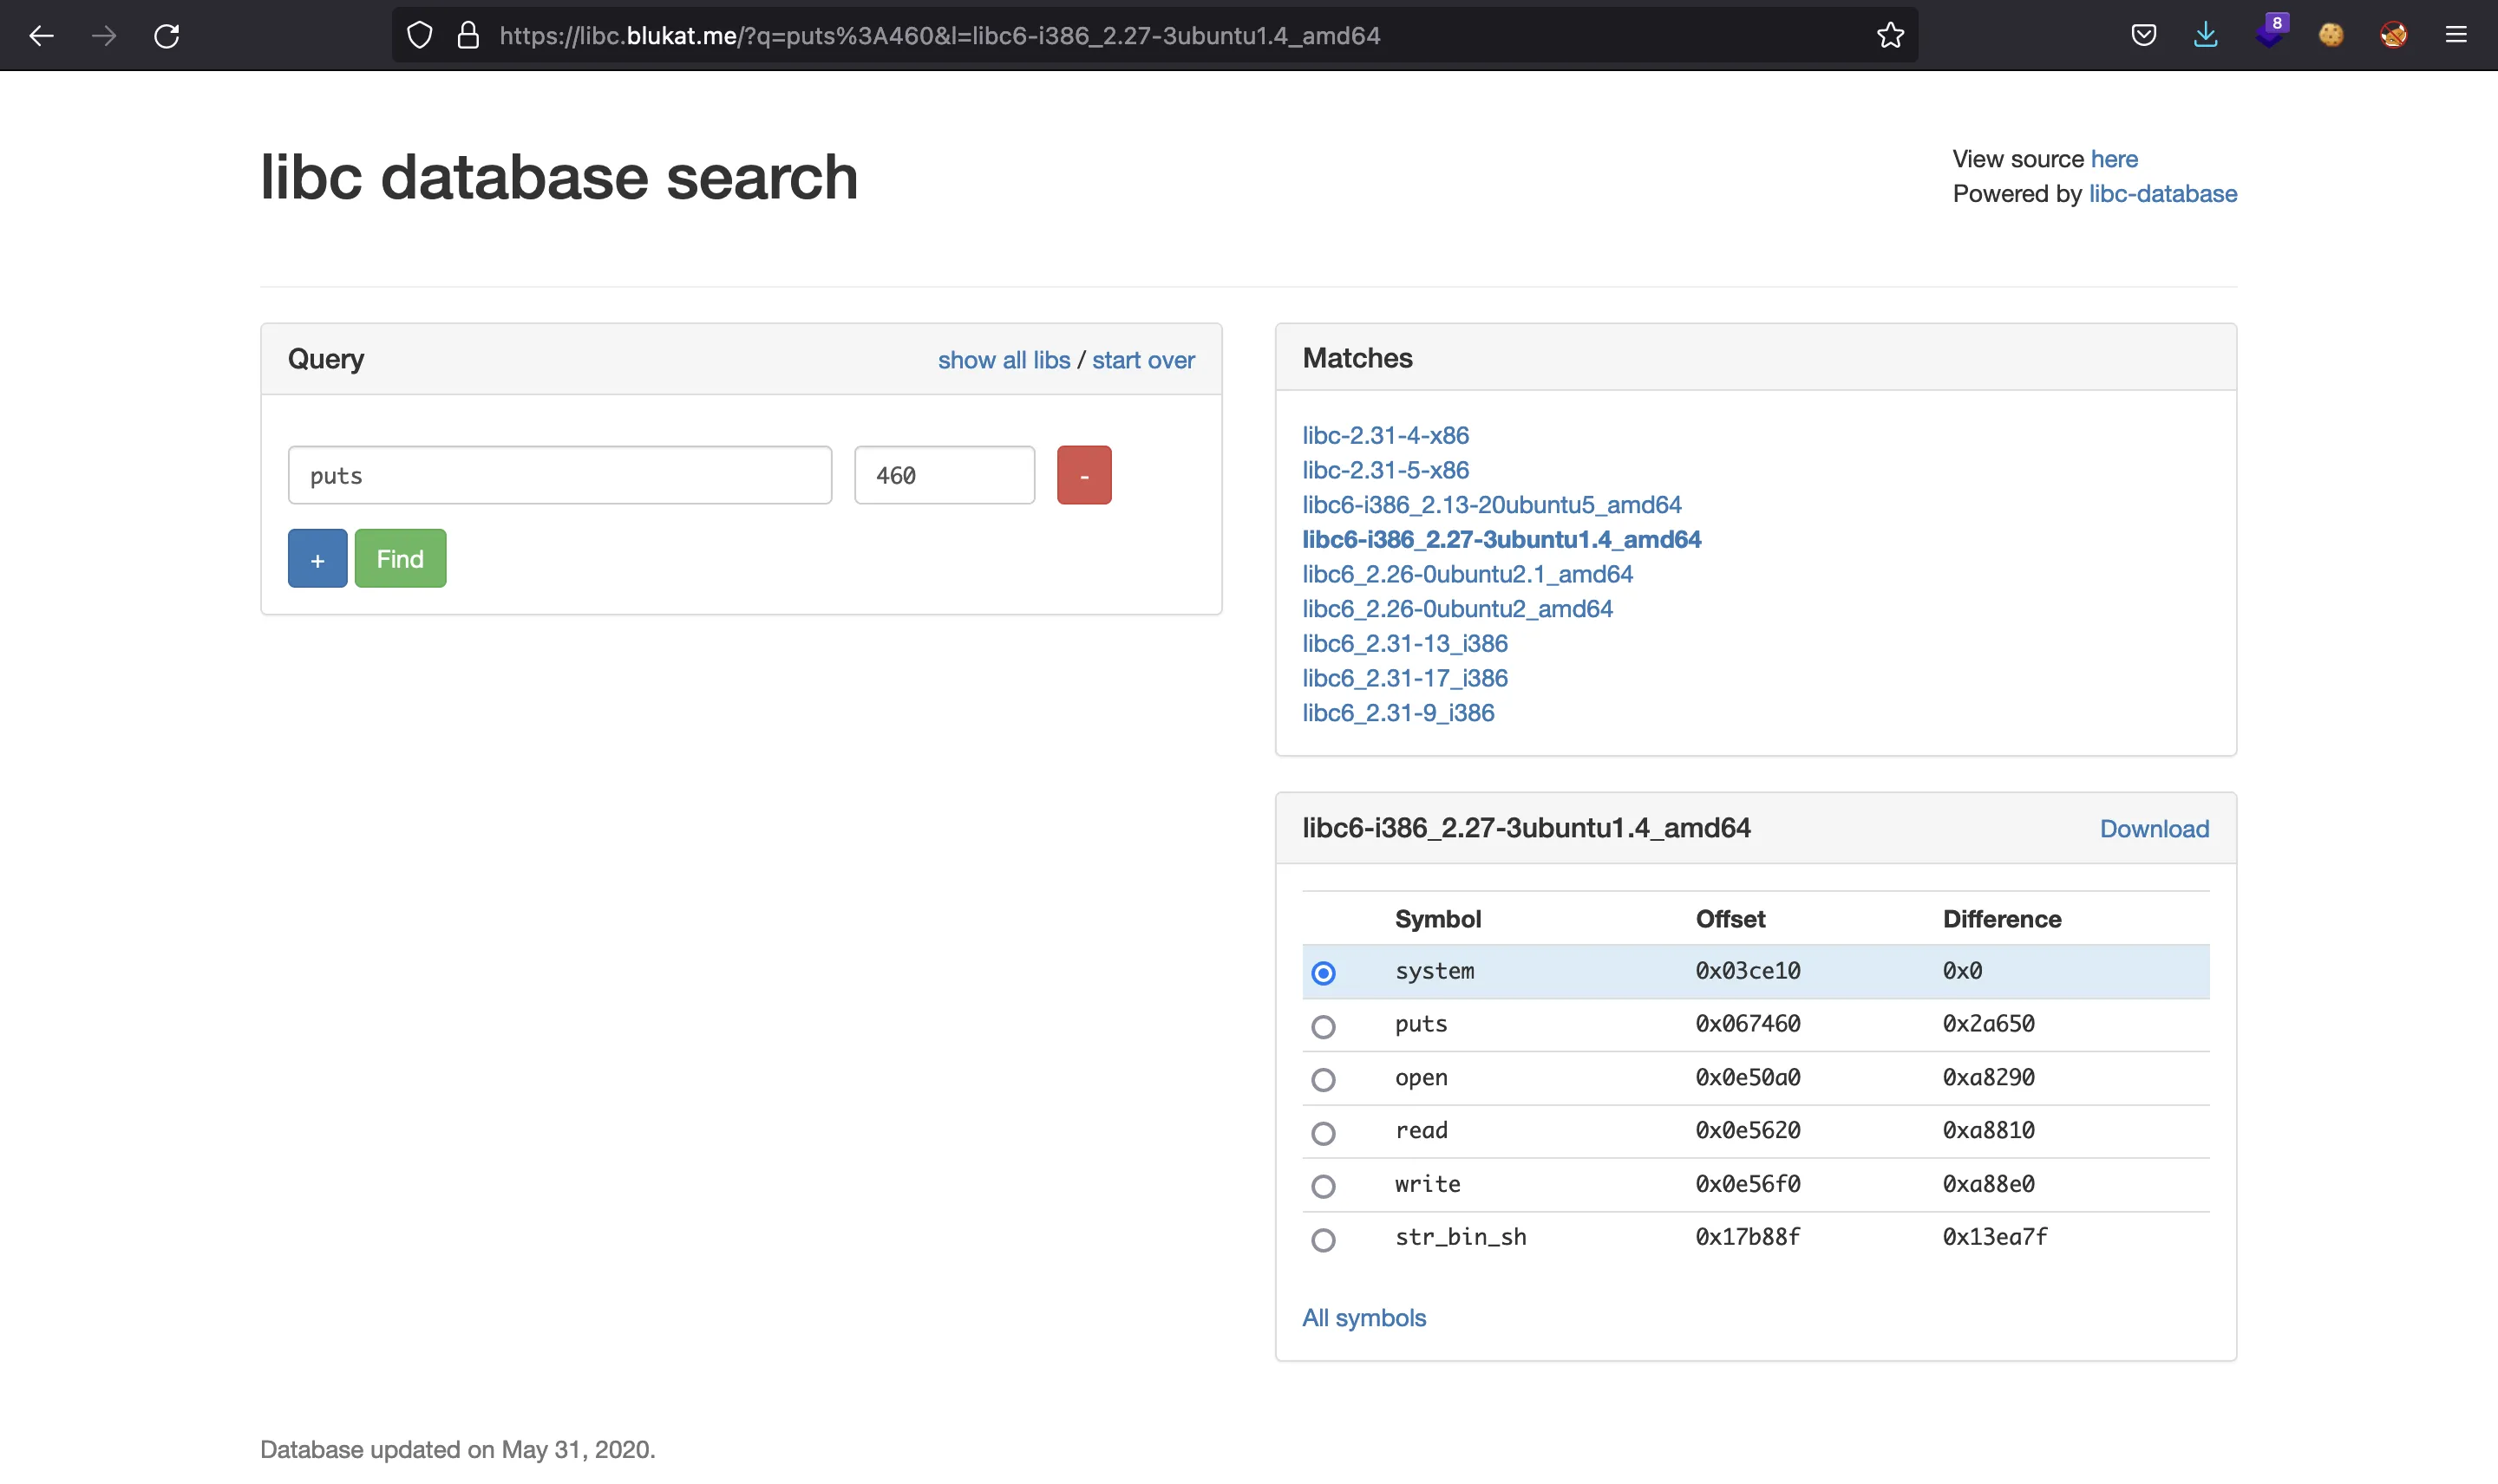Open the View source here link
The image size is (2498, 1484).
point(2114,159)
